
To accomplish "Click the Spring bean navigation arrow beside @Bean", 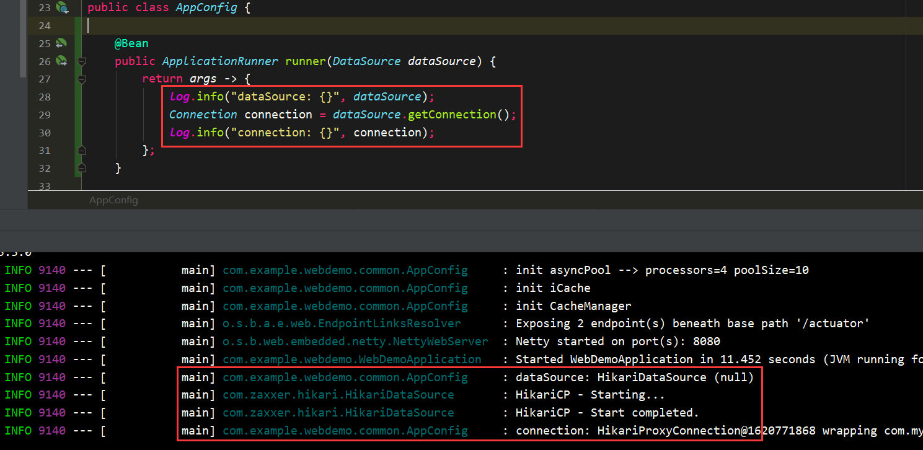I will point(60,42).
